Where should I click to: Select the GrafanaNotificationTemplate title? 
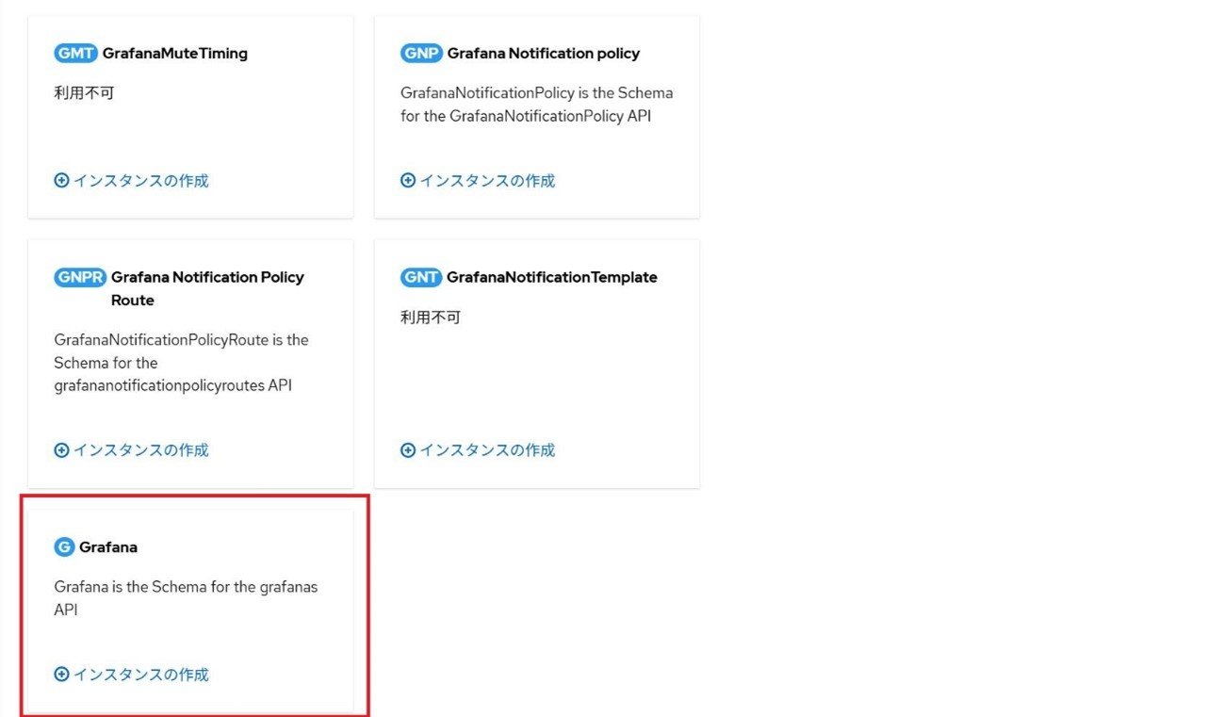(x=552, y=277)
